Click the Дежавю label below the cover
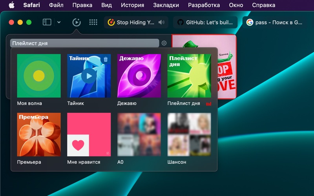The width and height of the screenshot is (314, 196). pyautogui.click(x=127, y=103)
